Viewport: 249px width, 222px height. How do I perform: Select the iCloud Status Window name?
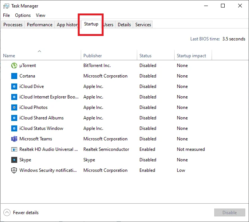tap(41, 128)
